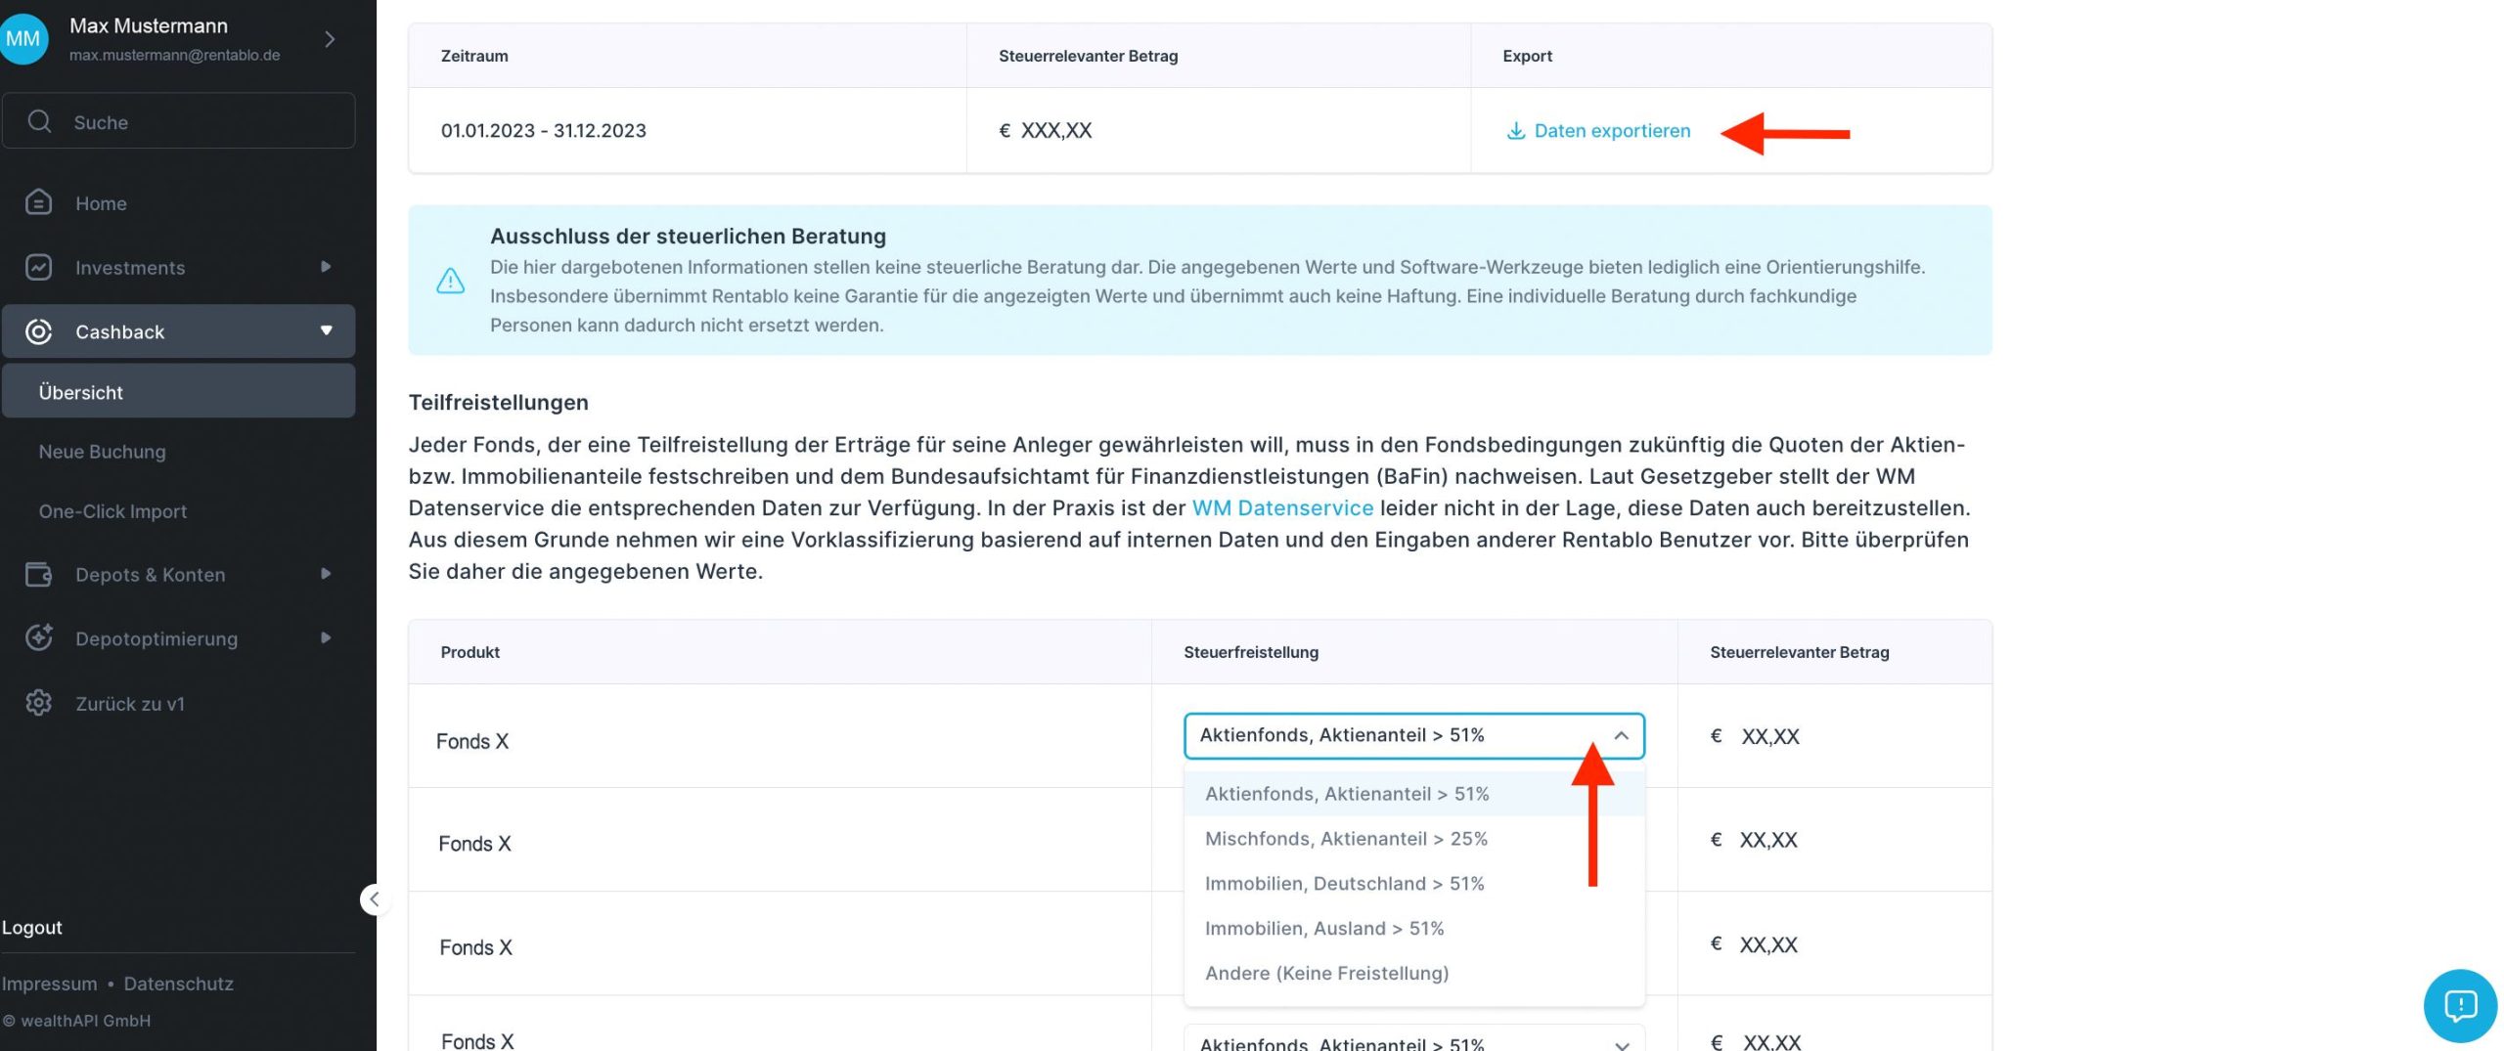
Task: Collapse the sidebar with the chevron handle
Action: [374, 899]
